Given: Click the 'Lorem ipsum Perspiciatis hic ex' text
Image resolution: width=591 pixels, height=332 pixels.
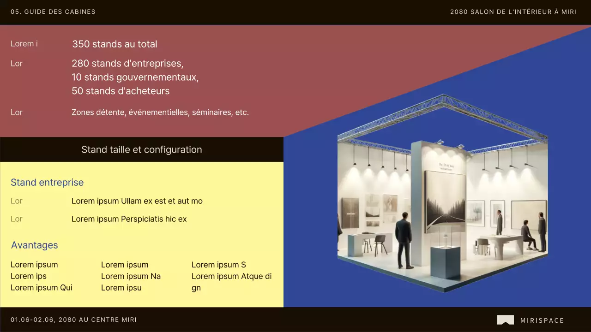Looking at the screenshot, I should pyautogui.click(x=129, y=219).
